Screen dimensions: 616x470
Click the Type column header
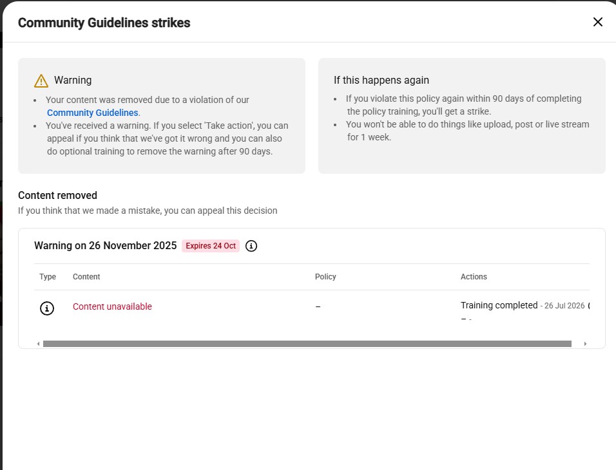click(x=48, y=277)
